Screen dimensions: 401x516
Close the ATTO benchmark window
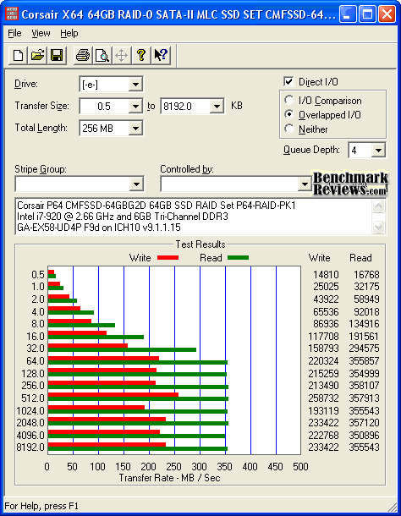point(387,14)
